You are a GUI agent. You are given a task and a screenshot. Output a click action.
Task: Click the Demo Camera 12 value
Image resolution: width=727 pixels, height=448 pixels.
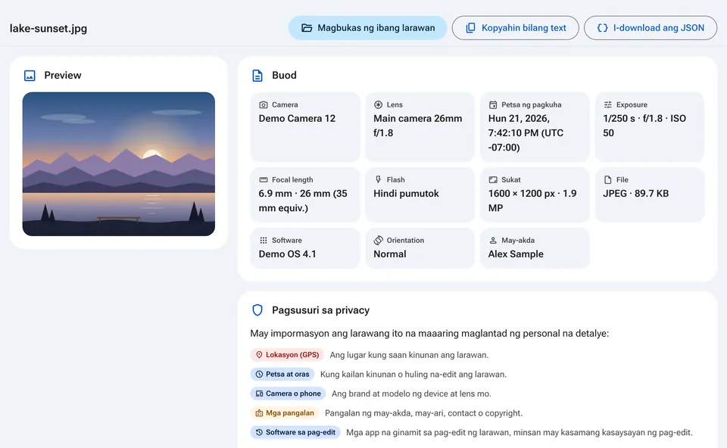297,119
